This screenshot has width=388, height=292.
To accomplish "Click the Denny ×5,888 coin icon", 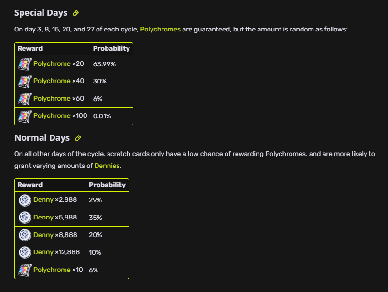I will [25, 218].
